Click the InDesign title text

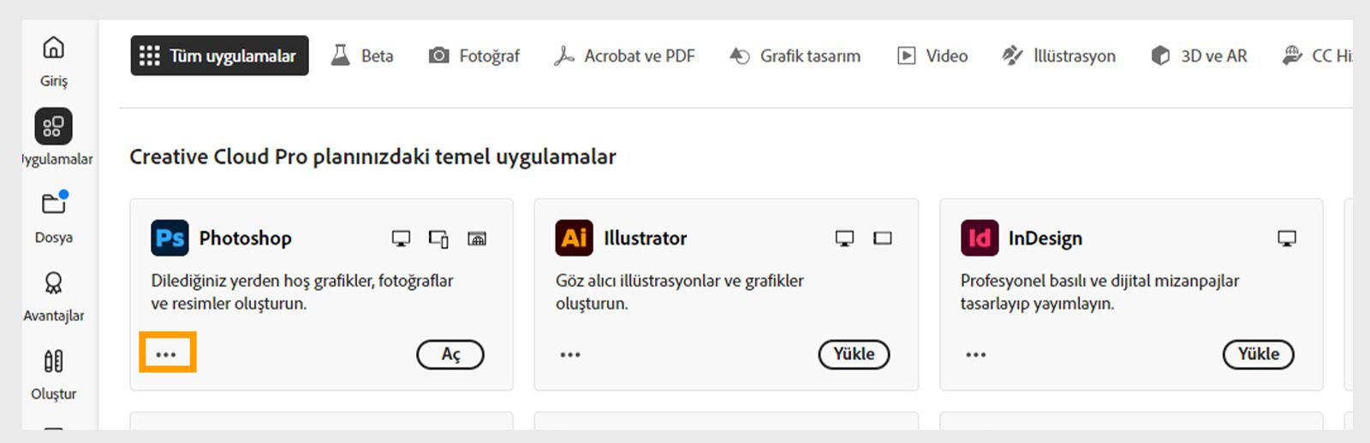[x=1045, y=239]
